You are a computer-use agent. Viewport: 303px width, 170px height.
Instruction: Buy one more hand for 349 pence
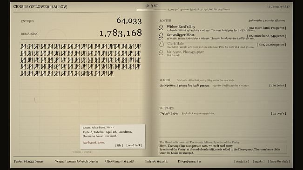point(267,36)
